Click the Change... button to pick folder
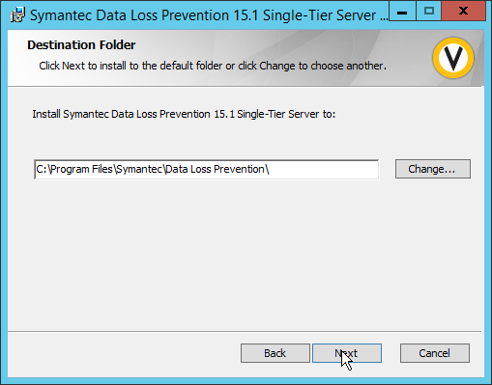This screenshot has height=385, width=492. 433,169
